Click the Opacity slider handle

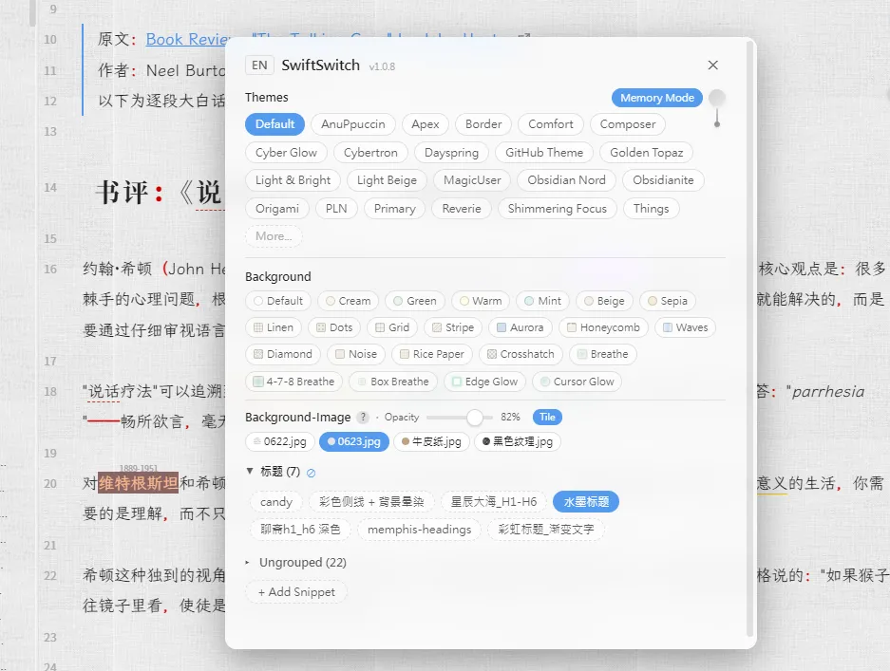475,418
